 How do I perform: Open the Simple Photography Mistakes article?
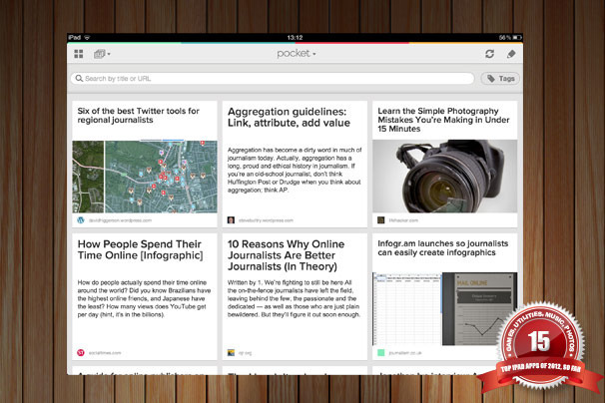(443, 120)
